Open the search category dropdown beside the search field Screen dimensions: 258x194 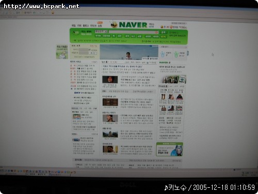101,32
